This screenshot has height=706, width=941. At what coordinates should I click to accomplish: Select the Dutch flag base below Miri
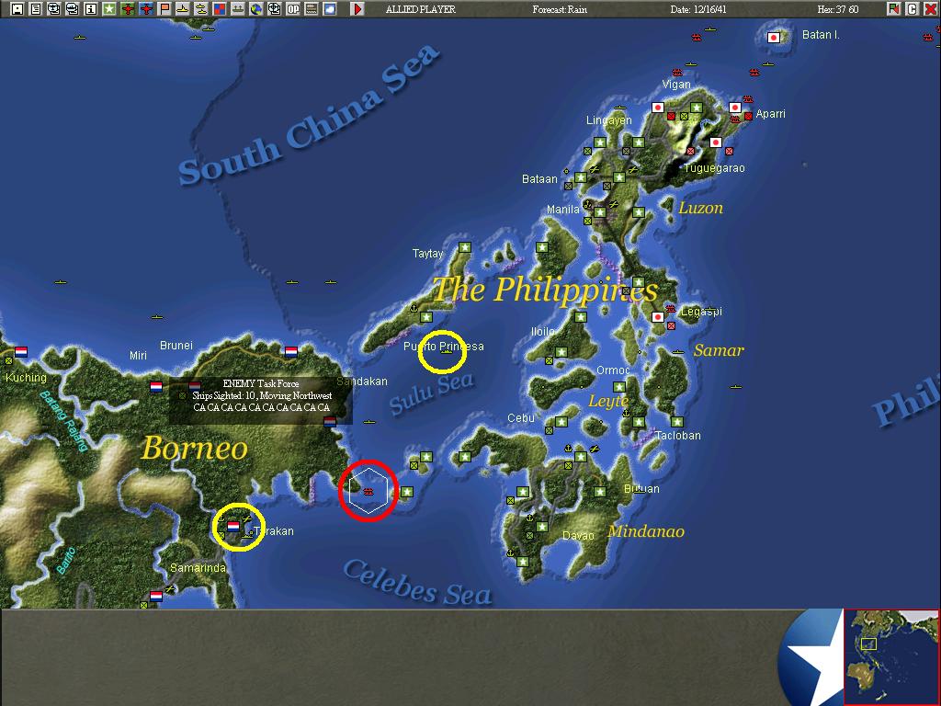pyautogui.click(x=156, y=387)
